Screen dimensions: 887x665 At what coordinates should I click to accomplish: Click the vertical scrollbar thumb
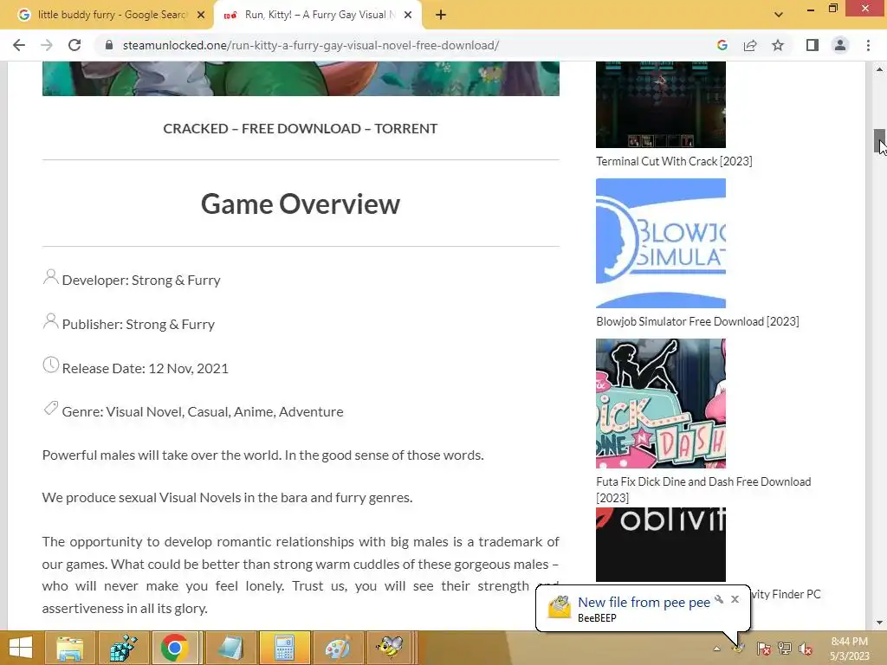click(879, 141)
